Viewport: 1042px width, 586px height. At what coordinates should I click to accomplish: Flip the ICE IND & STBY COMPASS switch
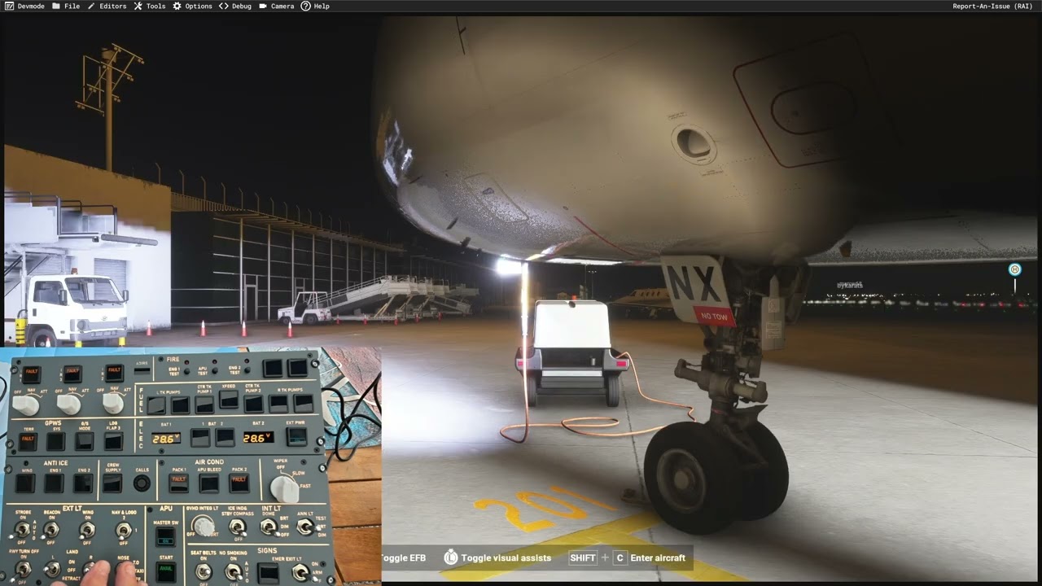click(x=237, y=527)
